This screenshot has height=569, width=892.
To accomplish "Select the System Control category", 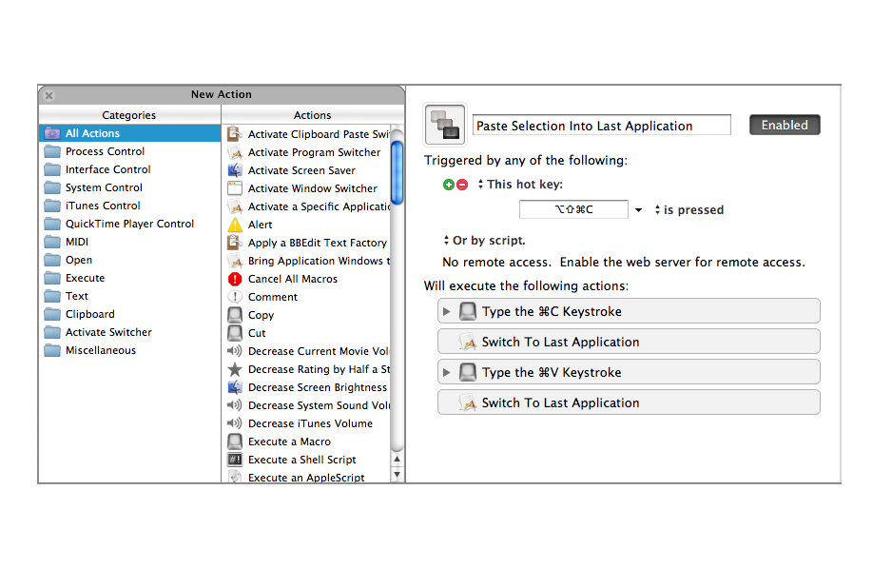I will pyautogui.click(x=129, y=187).
